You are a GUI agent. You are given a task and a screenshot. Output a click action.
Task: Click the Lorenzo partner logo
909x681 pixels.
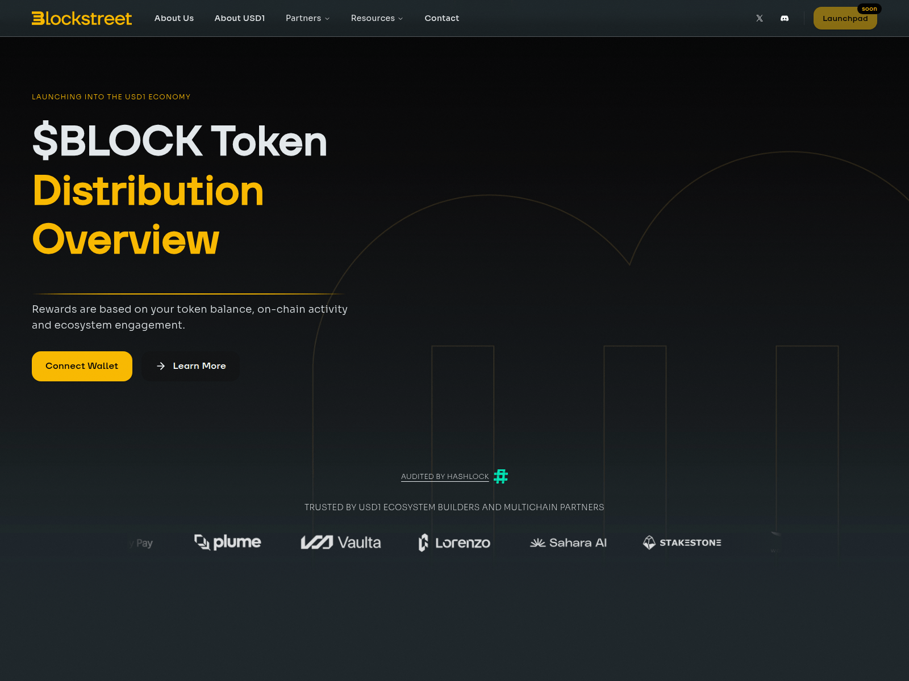(454, 543)
